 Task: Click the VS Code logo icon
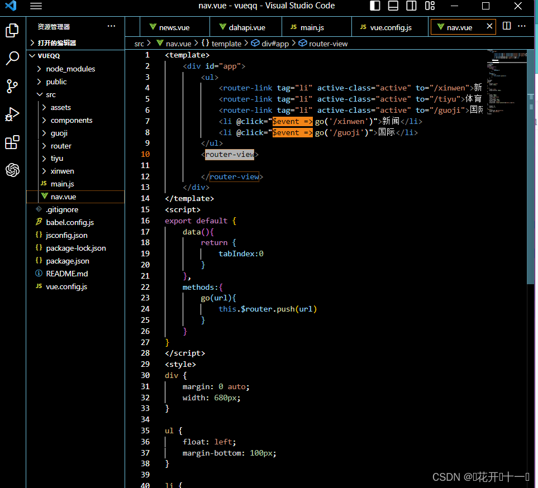(11, 6)
